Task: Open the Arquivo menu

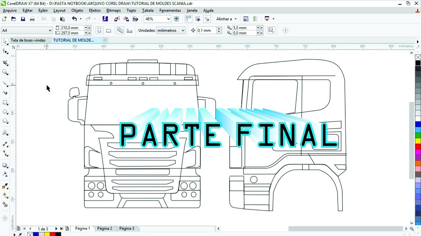Action: pos(10,10)
